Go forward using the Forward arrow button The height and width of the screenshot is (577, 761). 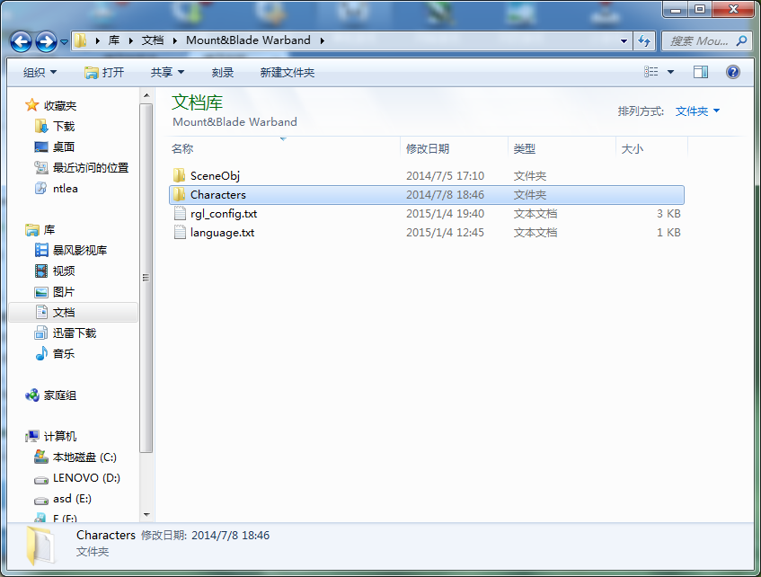coord(46,41)
